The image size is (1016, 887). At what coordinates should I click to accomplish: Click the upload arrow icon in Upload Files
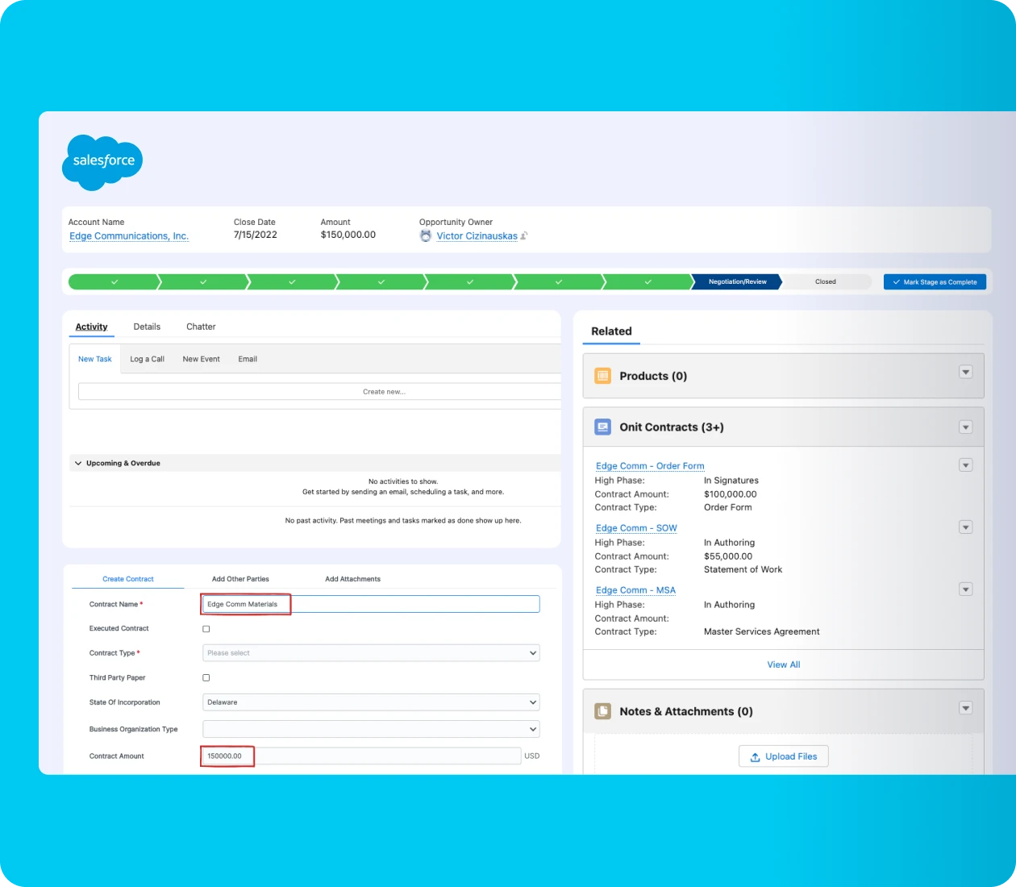point(756,757)
